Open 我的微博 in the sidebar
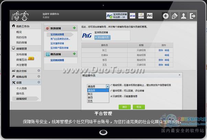 pyautogui.click(x=22, y=43)
